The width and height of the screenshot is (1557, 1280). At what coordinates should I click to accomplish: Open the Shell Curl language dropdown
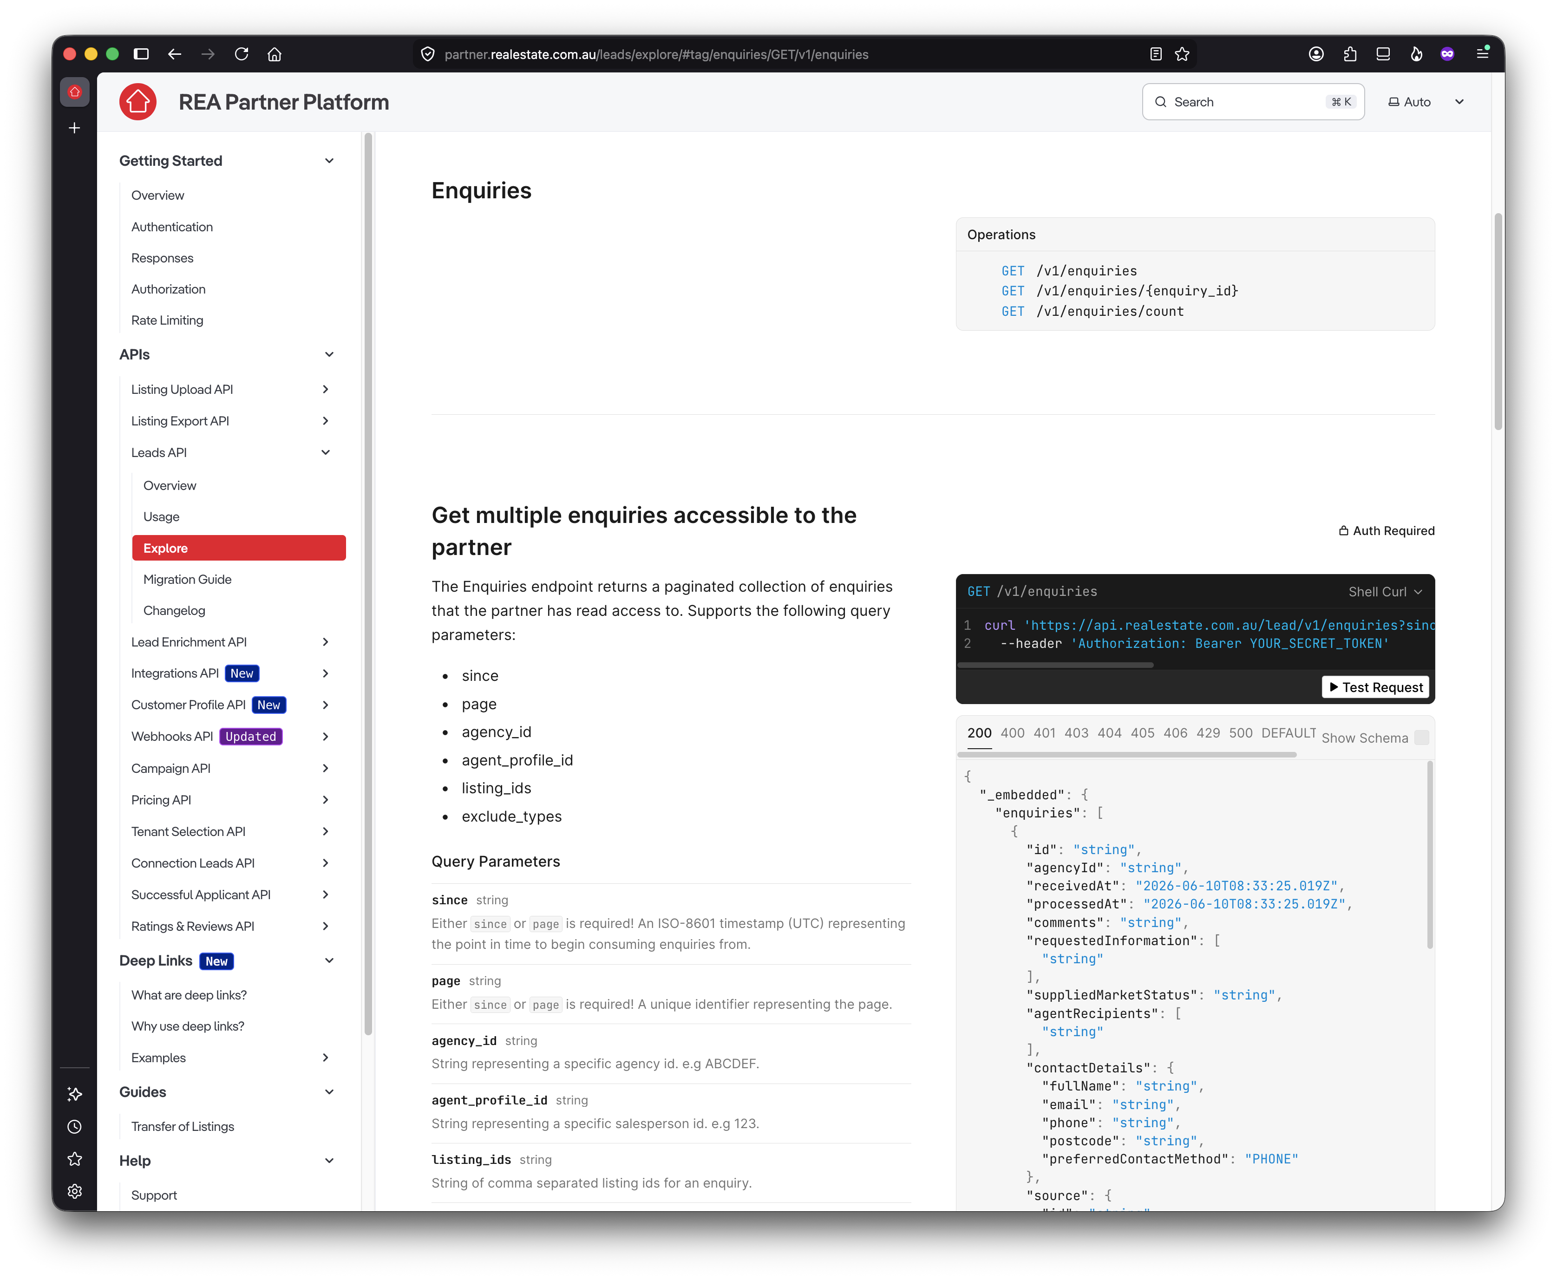(x=1385, y=592)
